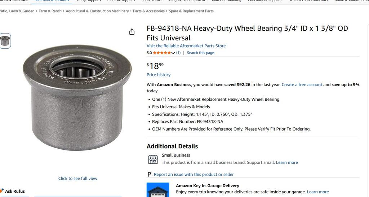Click Learn more about In-Garage Delivery
The image size is (369, 197).
[318, 192]
